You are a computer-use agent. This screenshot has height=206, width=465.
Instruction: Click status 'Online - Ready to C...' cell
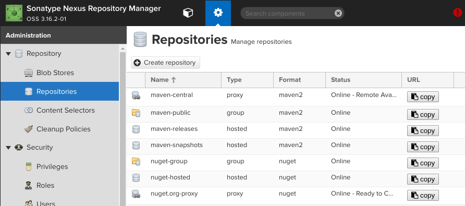362,193
